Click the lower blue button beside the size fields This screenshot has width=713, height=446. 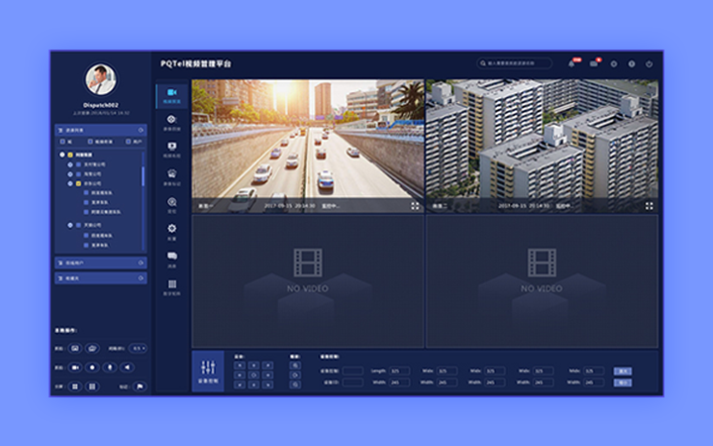[623, 383]
